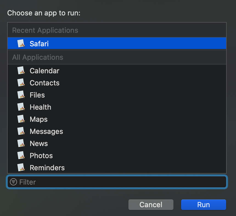Choose the Maps text label
Viewport: 236px width, 216px height.
click(x=39, y=119)
